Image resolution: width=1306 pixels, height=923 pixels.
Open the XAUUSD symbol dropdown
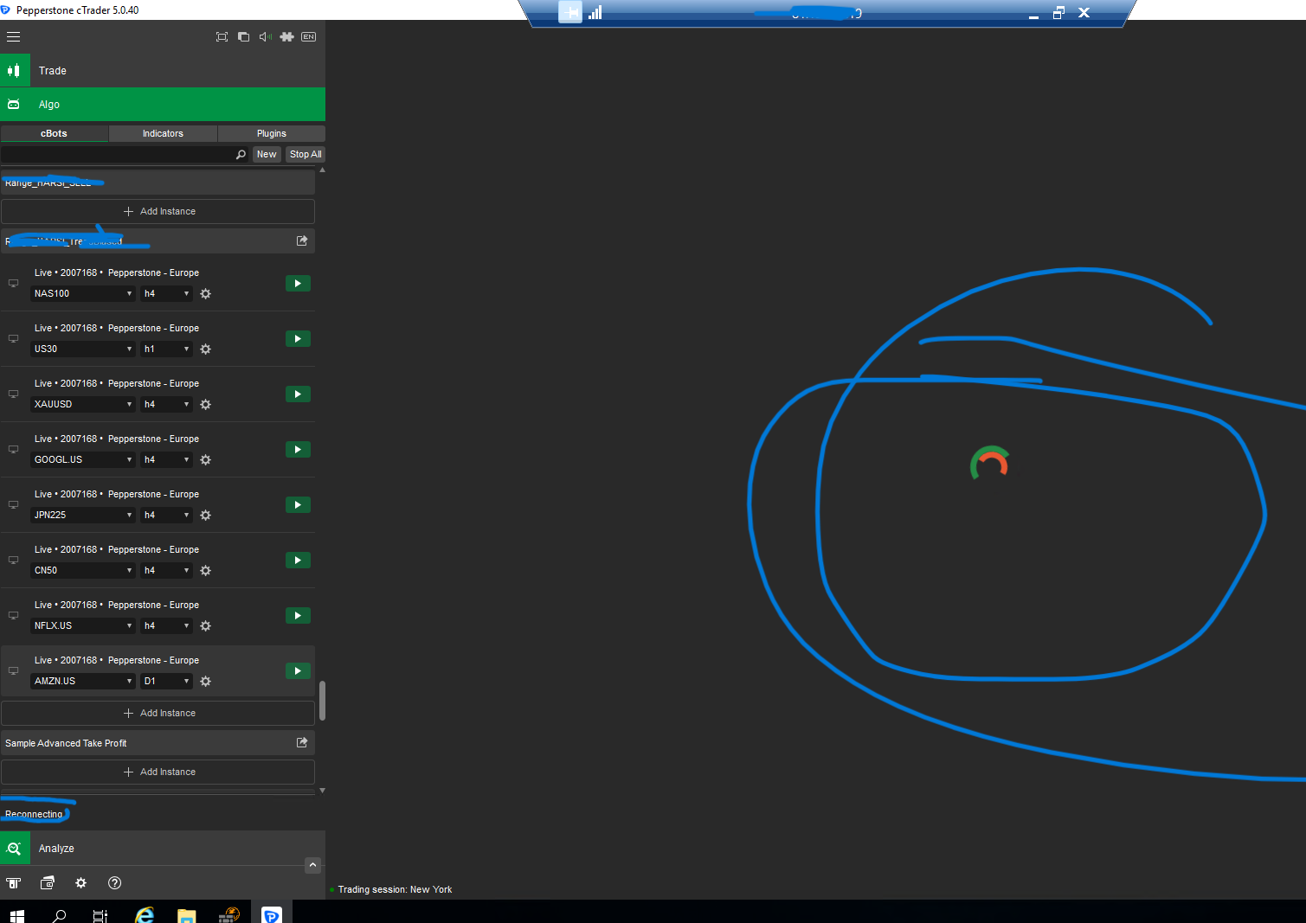pyautogui.click(x=83, y=404)
